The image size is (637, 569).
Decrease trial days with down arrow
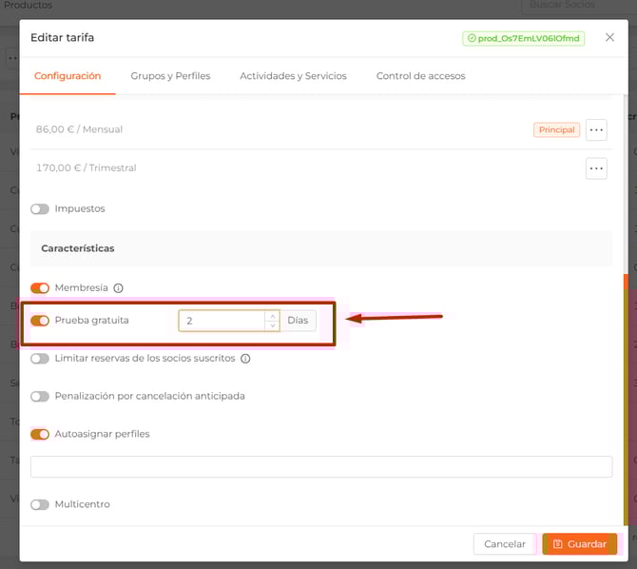click(273, 325)
